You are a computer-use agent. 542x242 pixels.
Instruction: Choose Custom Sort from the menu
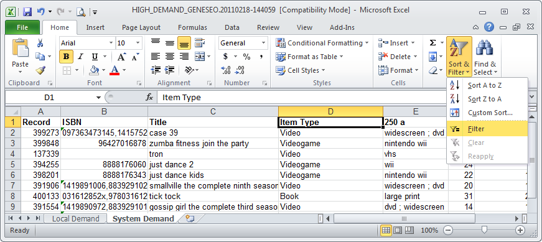pos(487,113)
